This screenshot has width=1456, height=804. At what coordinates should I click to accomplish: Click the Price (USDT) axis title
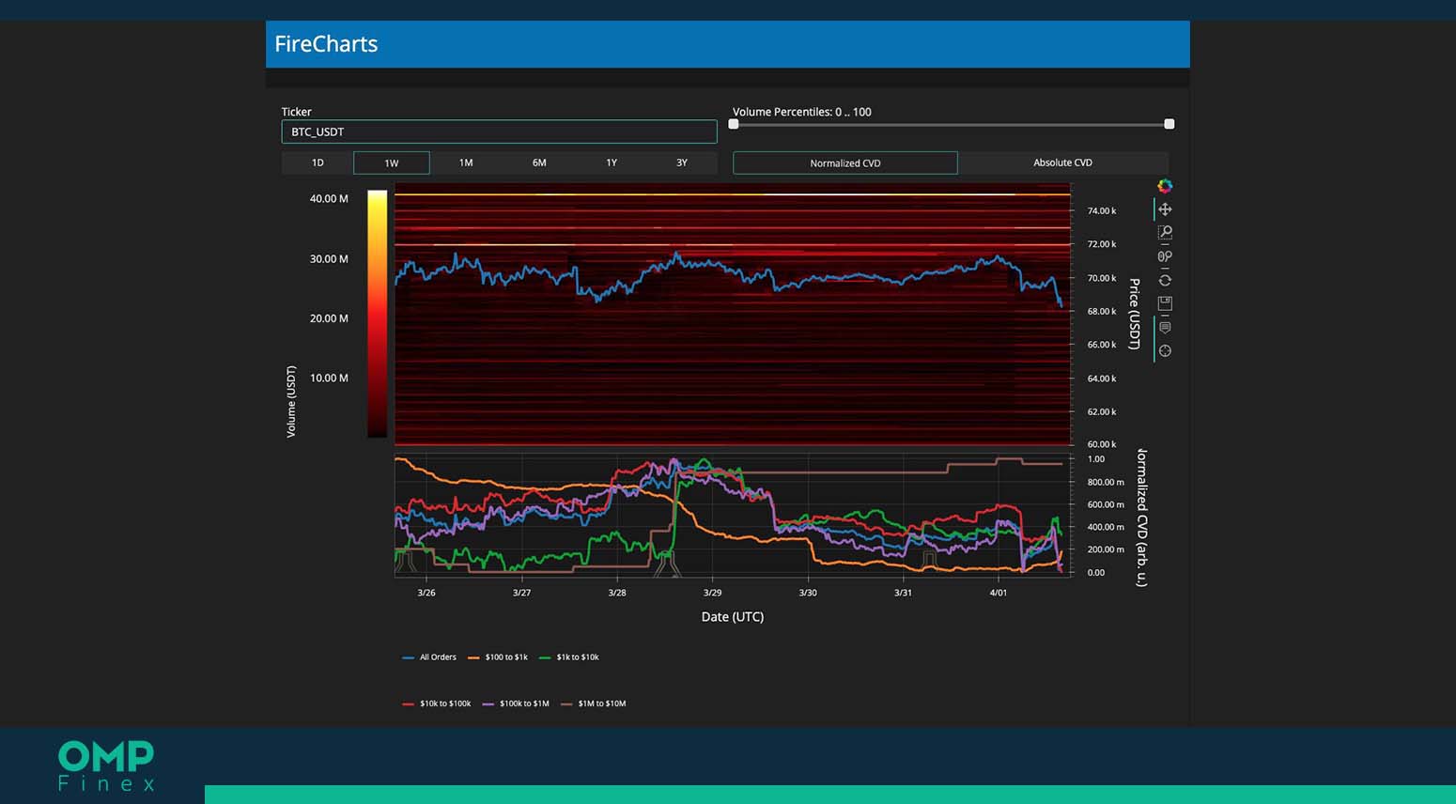1134,314
